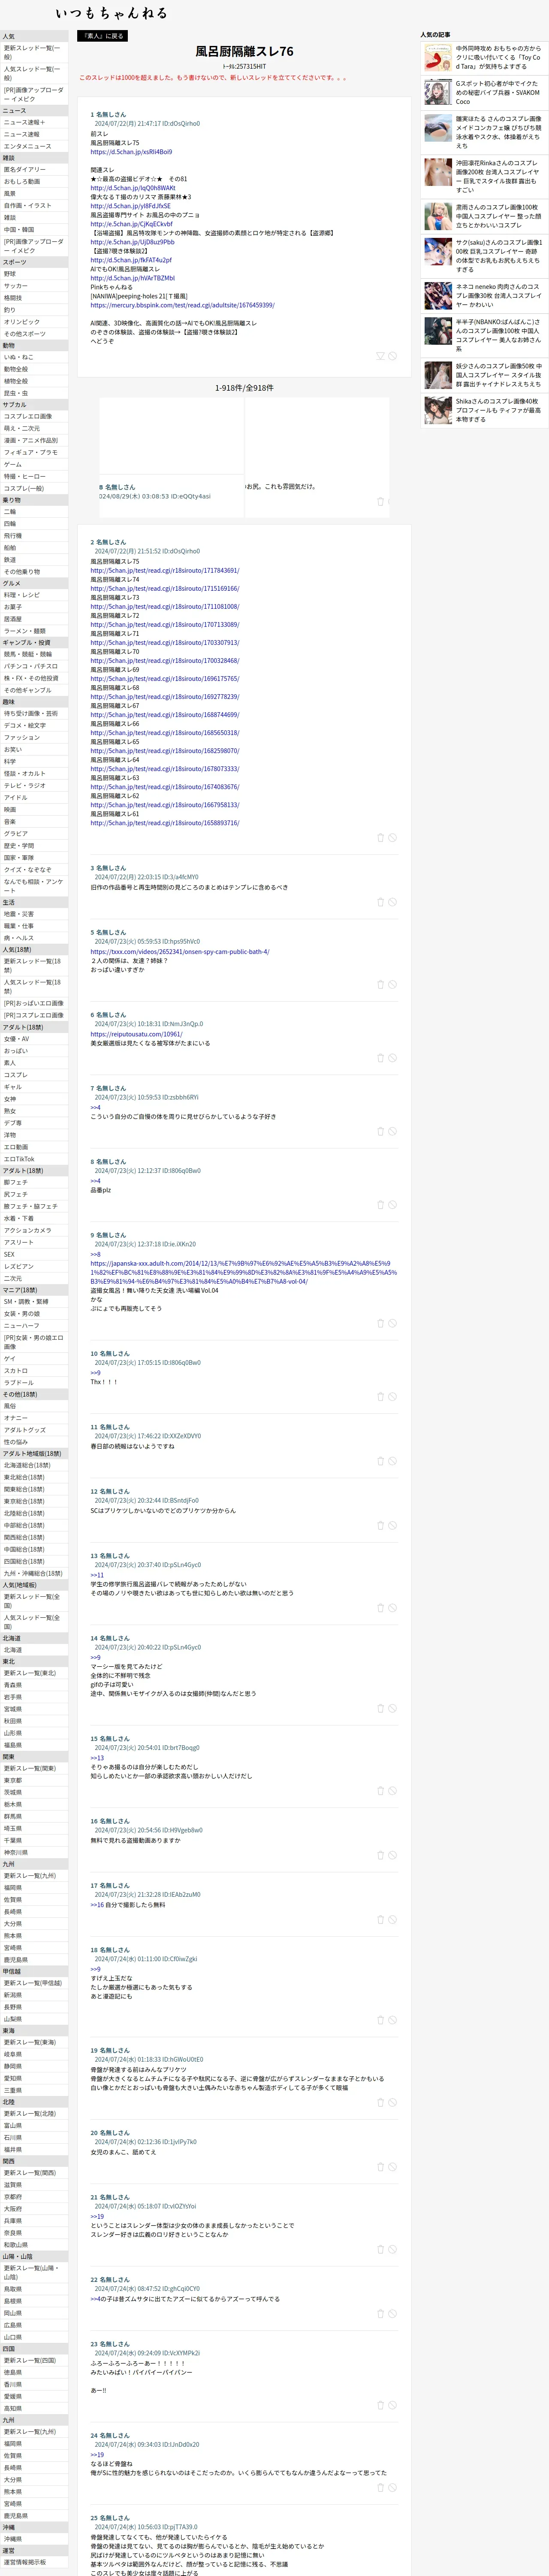Click the >>16 reply anchor in post 17
This screenshot has width=549, height=2576.
tap(97, 1905)
